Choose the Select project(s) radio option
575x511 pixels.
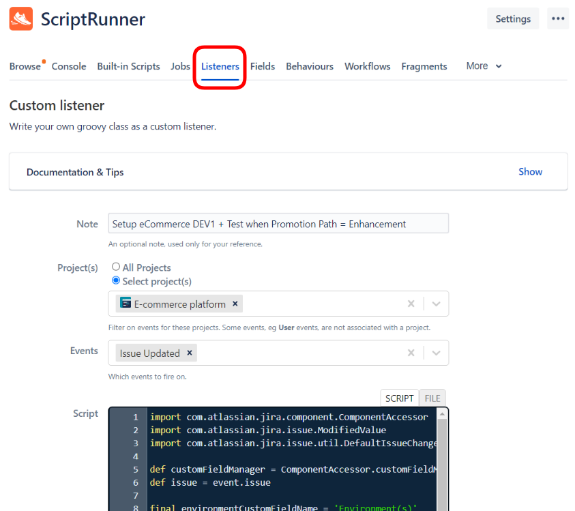(x=116, y=281)
